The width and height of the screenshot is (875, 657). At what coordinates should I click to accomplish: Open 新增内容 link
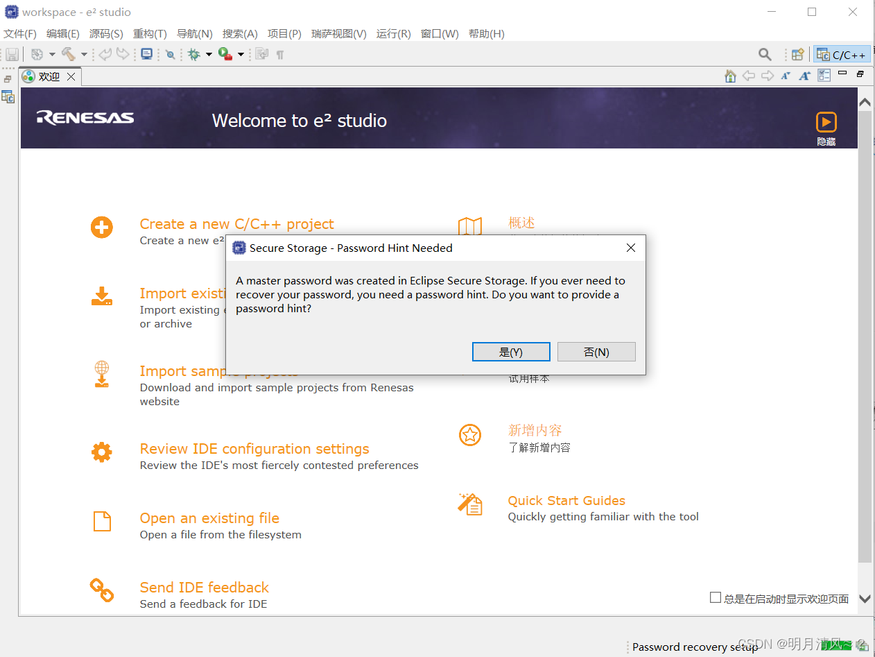tap(535, 431)
